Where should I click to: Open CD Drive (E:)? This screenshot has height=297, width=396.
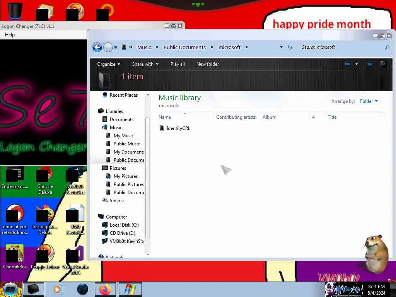click(x=118, y=233)
